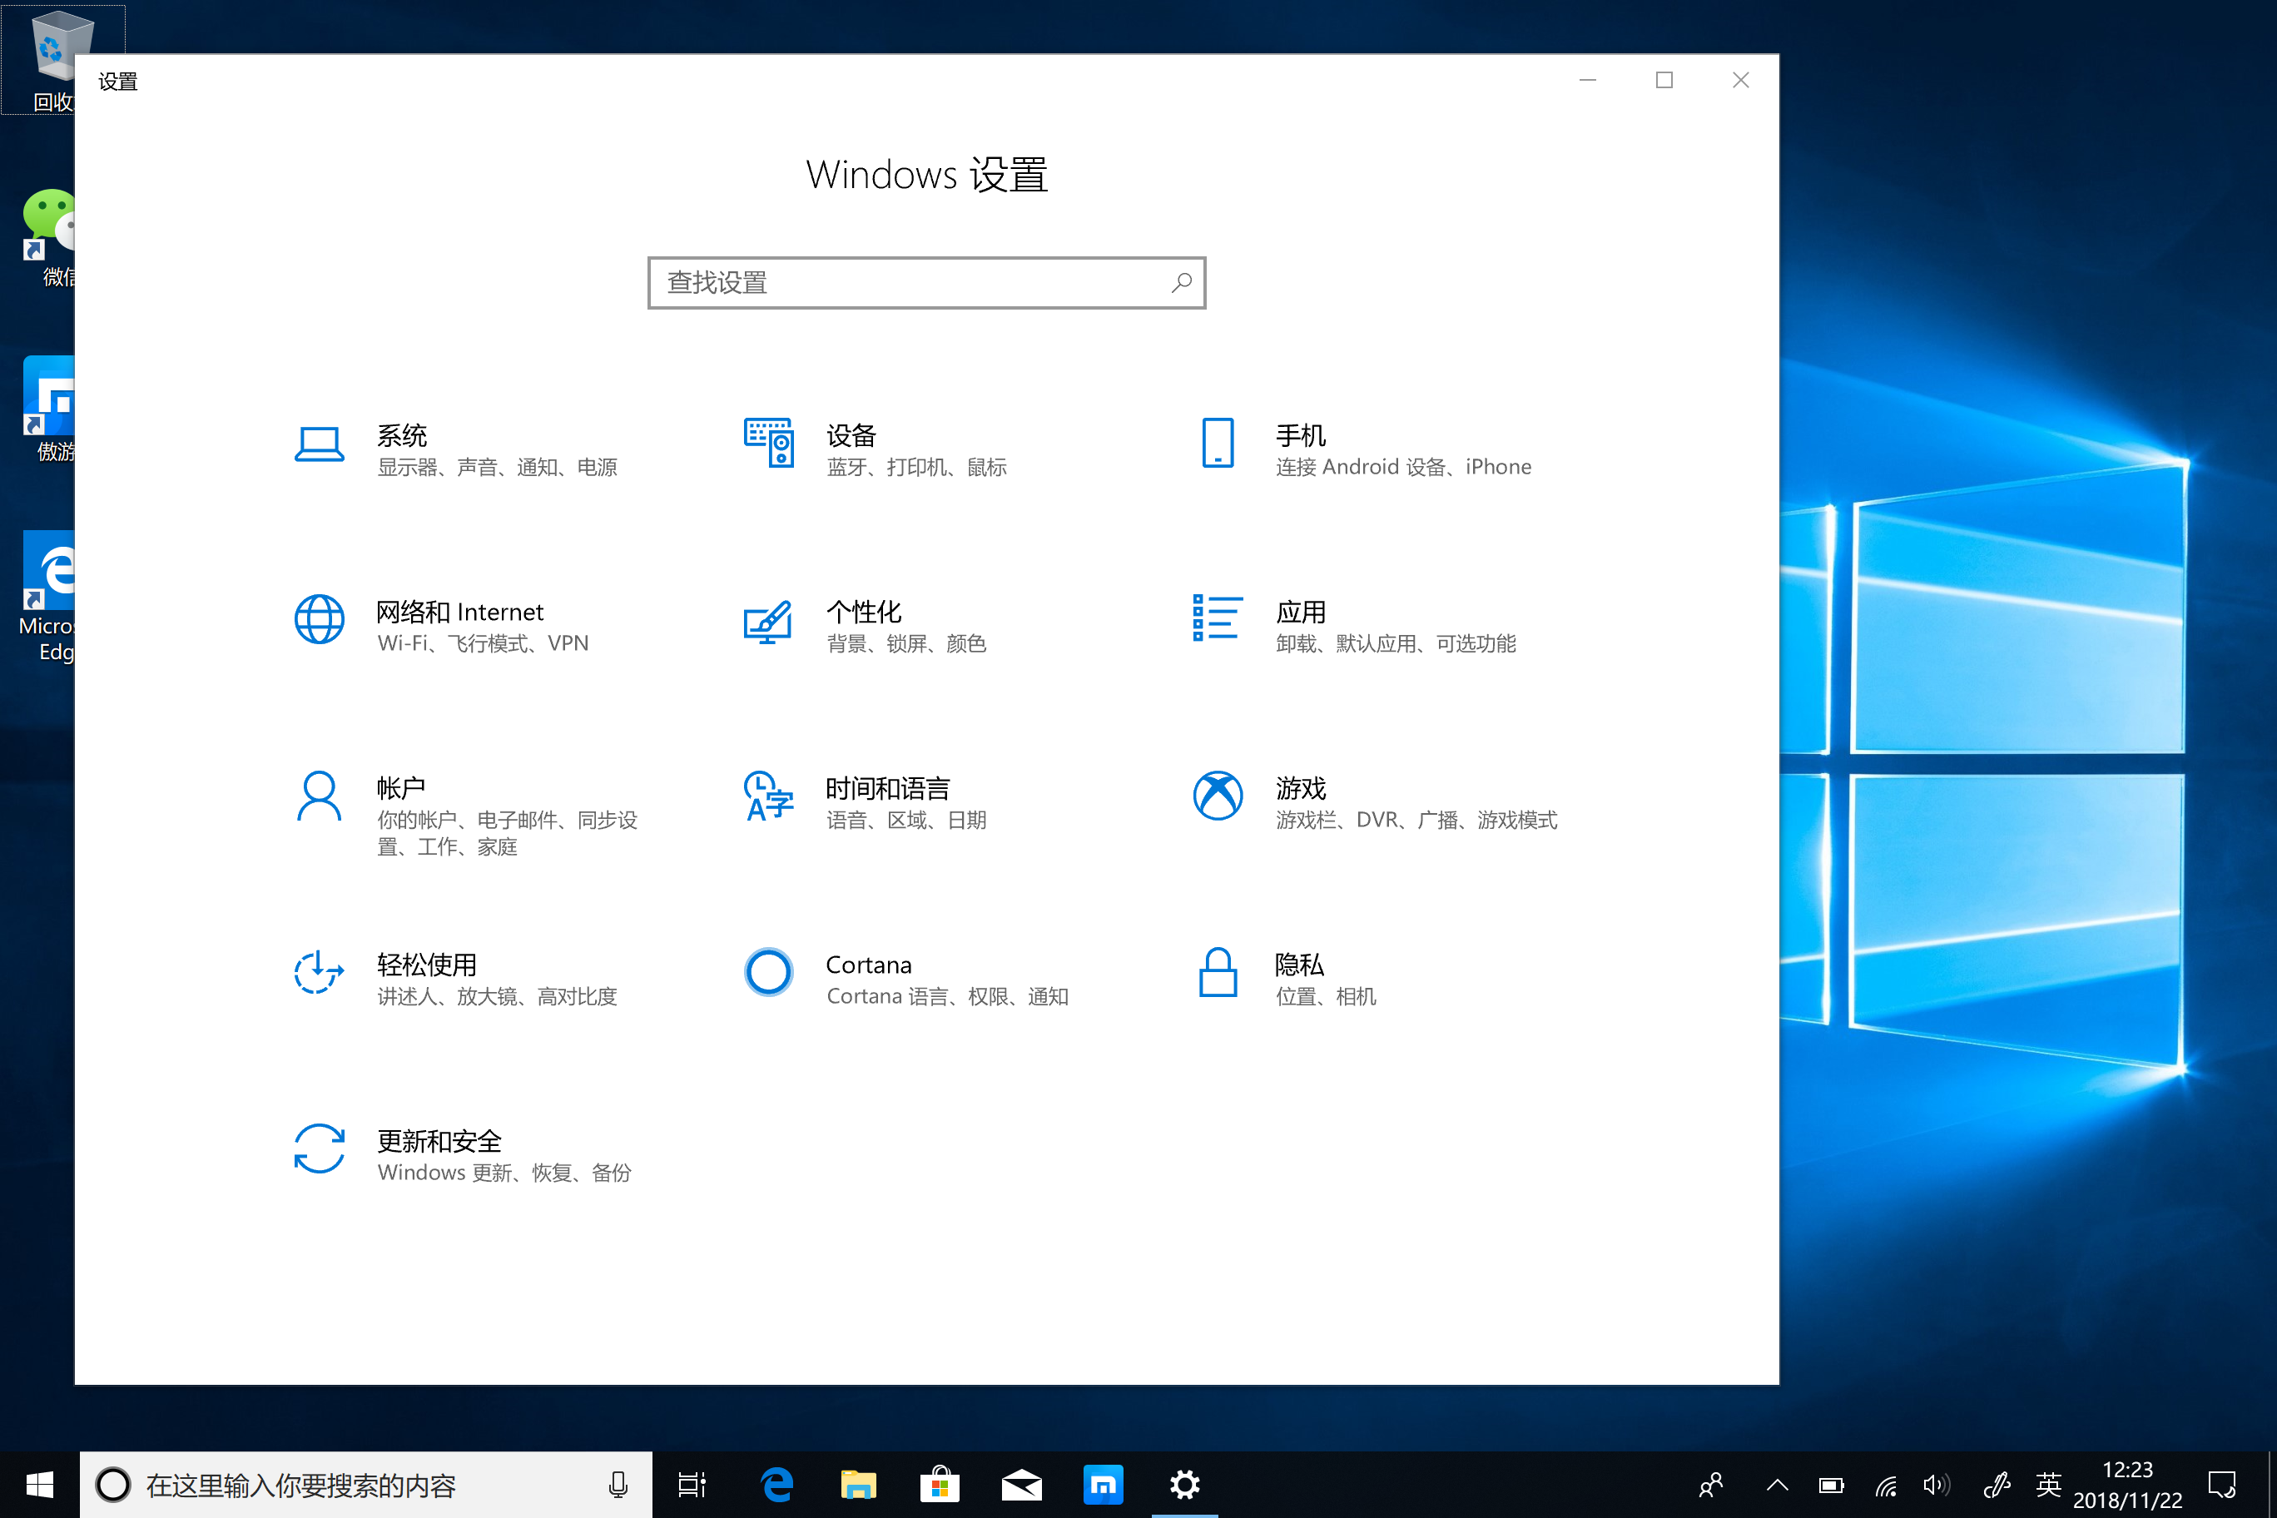
Task: Click the Cortana 语言、权限、通知 description
Action: tap(947, 997)
